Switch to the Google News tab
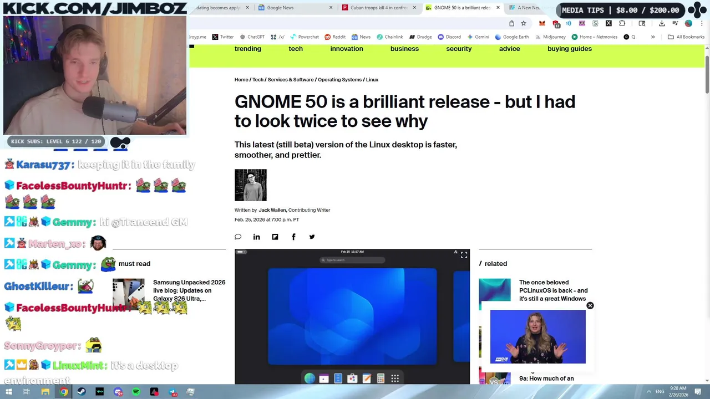This screenshot has height=399, width=710. point(296,8)
